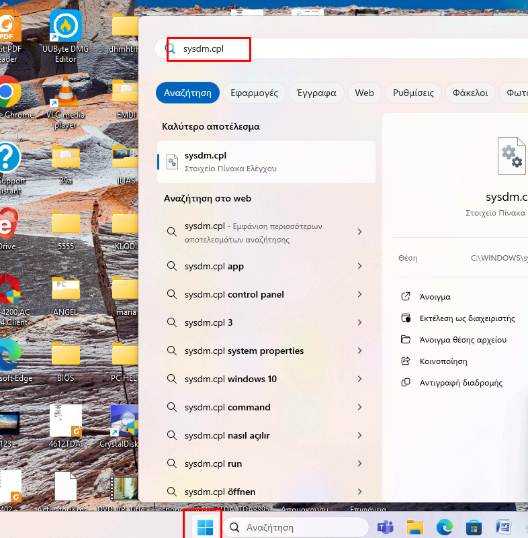Open Word from the taskbar
Viewport: 528px width, 538px height.
[x=503, y=527]
